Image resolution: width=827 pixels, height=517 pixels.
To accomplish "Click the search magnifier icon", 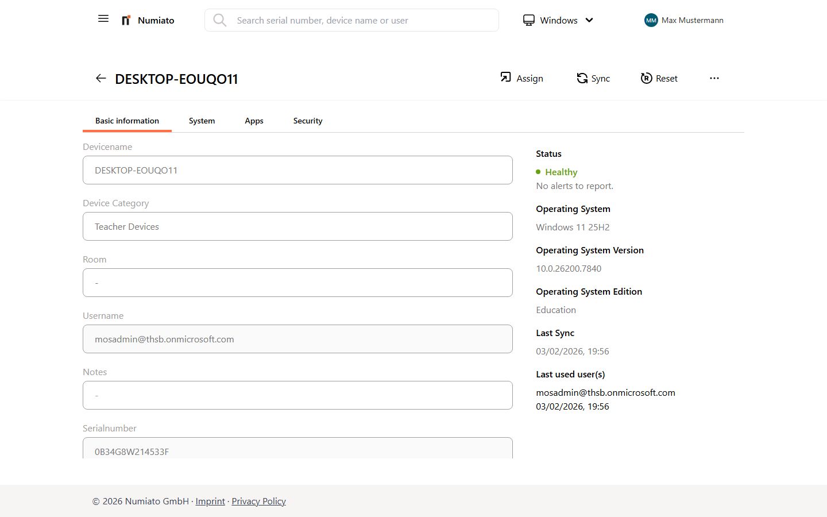I will click(219, 21).
